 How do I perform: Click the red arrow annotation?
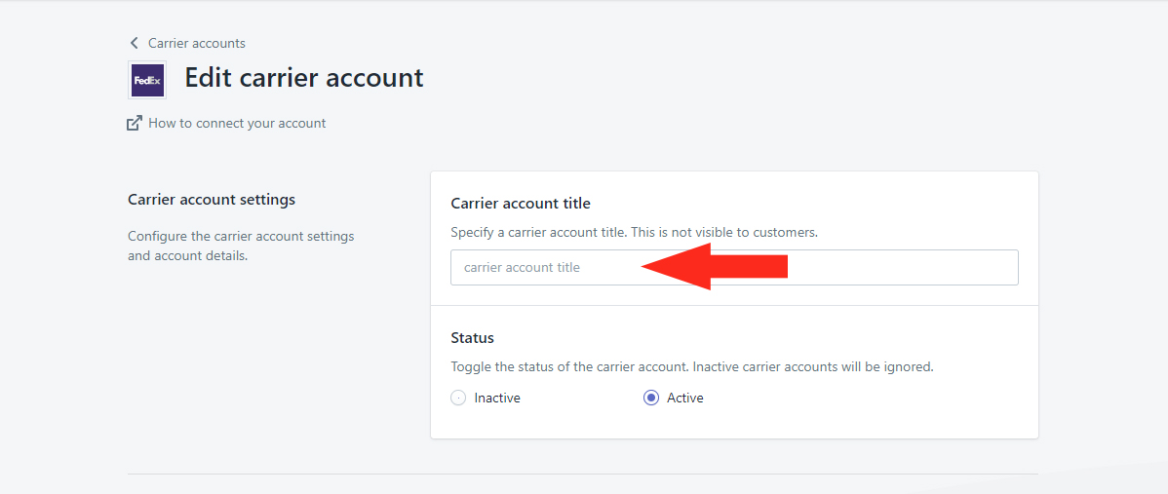pyautogui.click(x=714, y=266)
